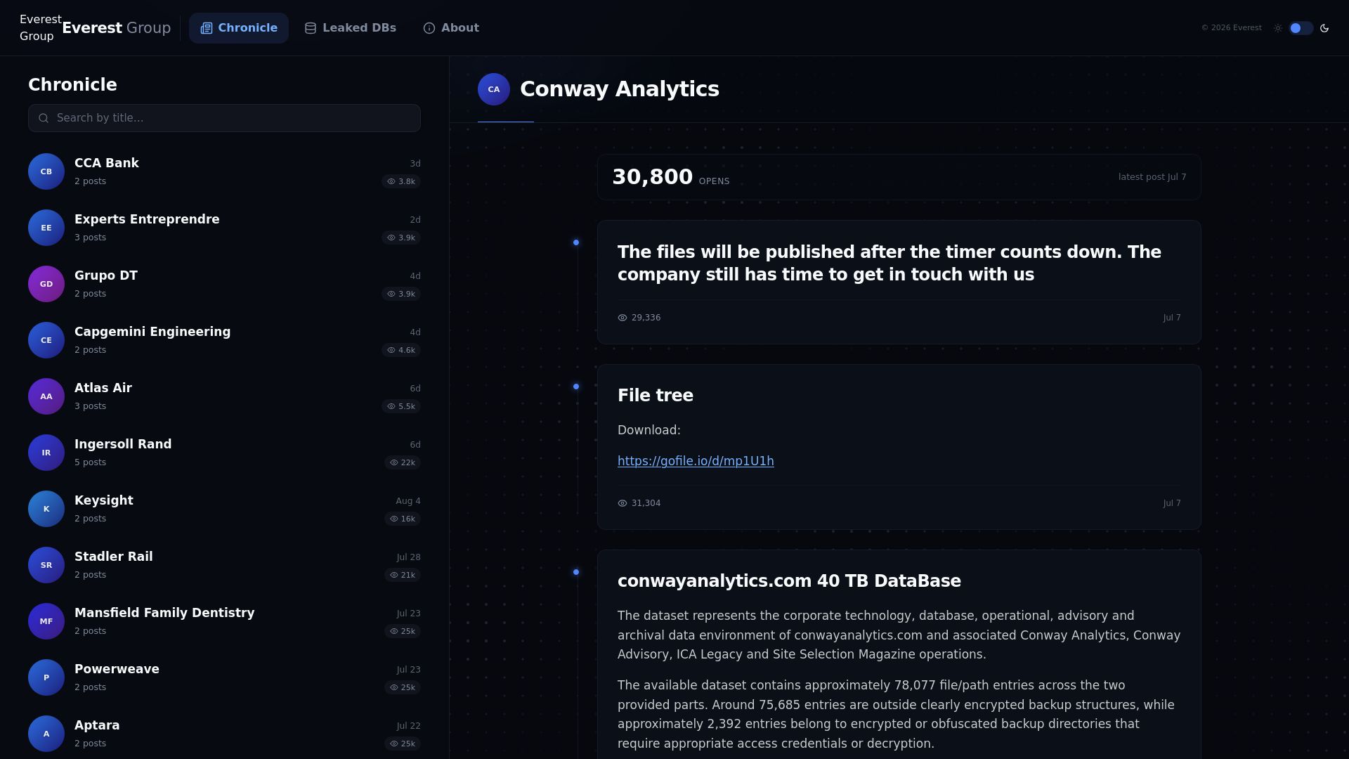Click the SR avatar for Stadler Rail

(46, 565)
